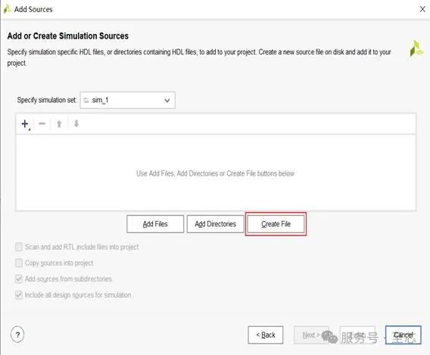430x355 pixels.
Task: Click the move up arrow icon
Action: click(x=59, y=124)
